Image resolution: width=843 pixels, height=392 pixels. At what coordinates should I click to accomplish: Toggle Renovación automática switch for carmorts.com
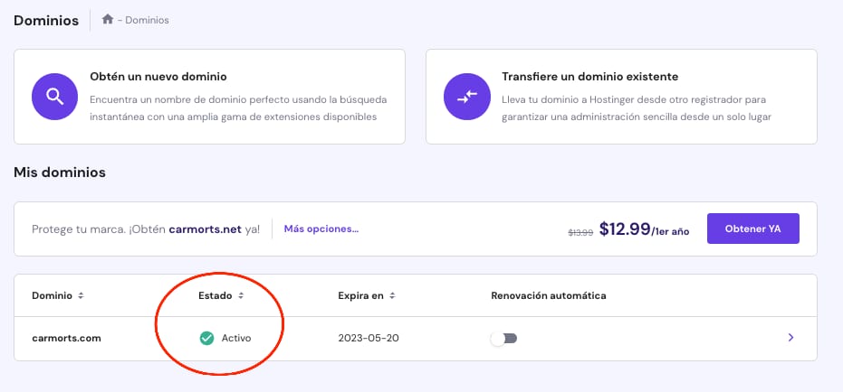[503, 339]
